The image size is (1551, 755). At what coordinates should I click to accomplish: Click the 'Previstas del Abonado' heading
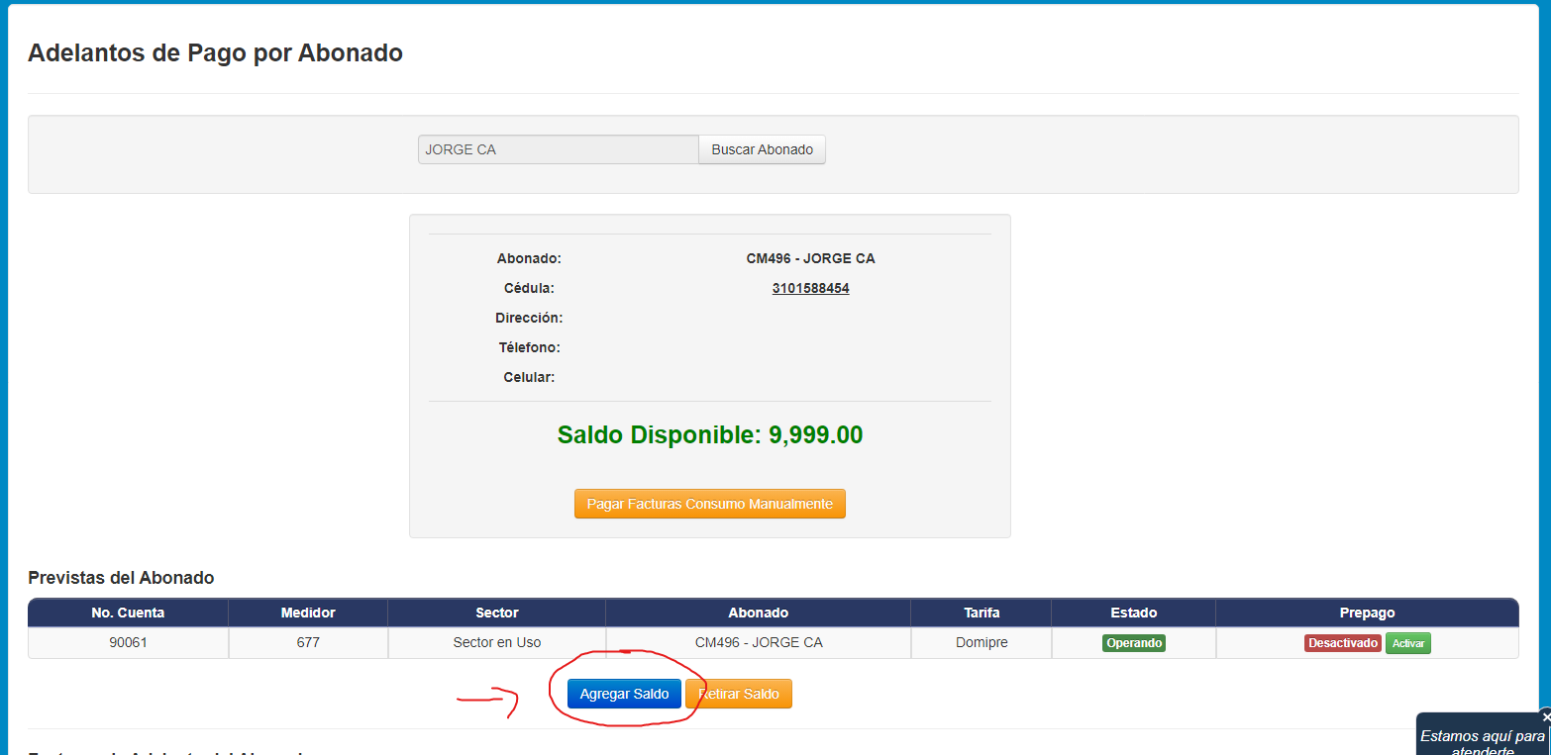(x=121, y=578)
